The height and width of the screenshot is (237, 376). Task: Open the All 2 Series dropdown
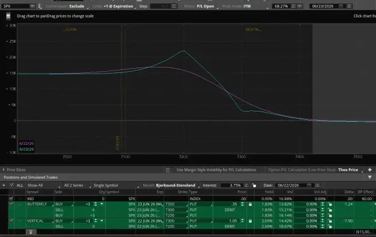coord(78,185)
